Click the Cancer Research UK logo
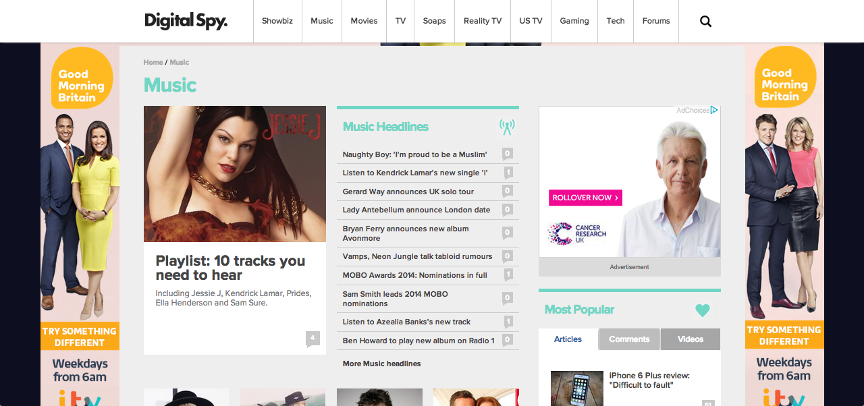Screen dimensions: 864x406 pos(578,234)
